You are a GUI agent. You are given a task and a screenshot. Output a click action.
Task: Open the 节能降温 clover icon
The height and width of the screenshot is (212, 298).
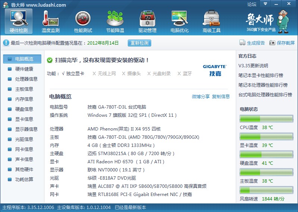coord(115,21)
